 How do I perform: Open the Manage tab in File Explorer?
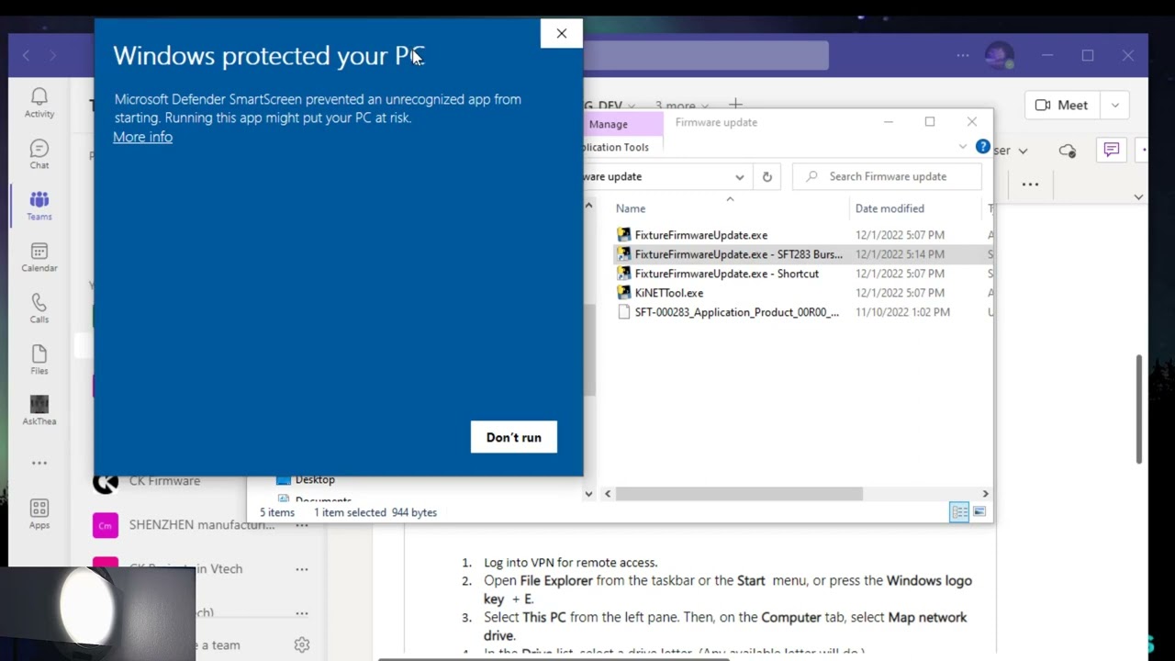click(x=609, y=124)
